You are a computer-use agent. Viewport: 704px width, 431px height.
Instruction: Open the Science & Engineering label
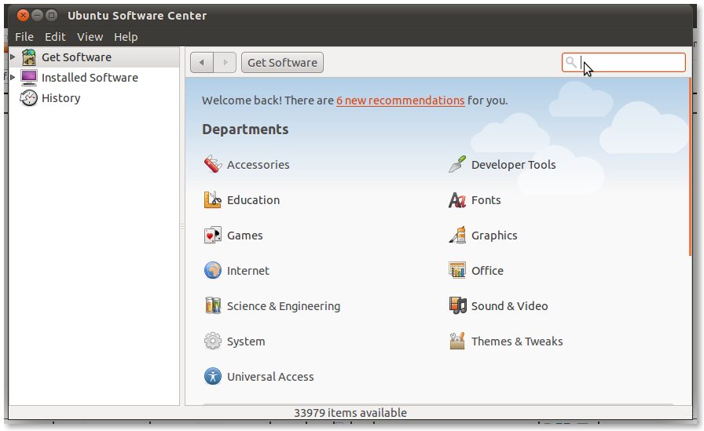tap(284, 306)
